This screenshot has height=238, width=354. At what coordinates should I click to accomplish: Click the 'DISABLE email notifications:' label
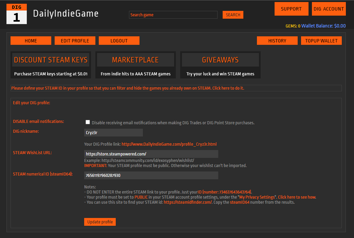point(38,122)
